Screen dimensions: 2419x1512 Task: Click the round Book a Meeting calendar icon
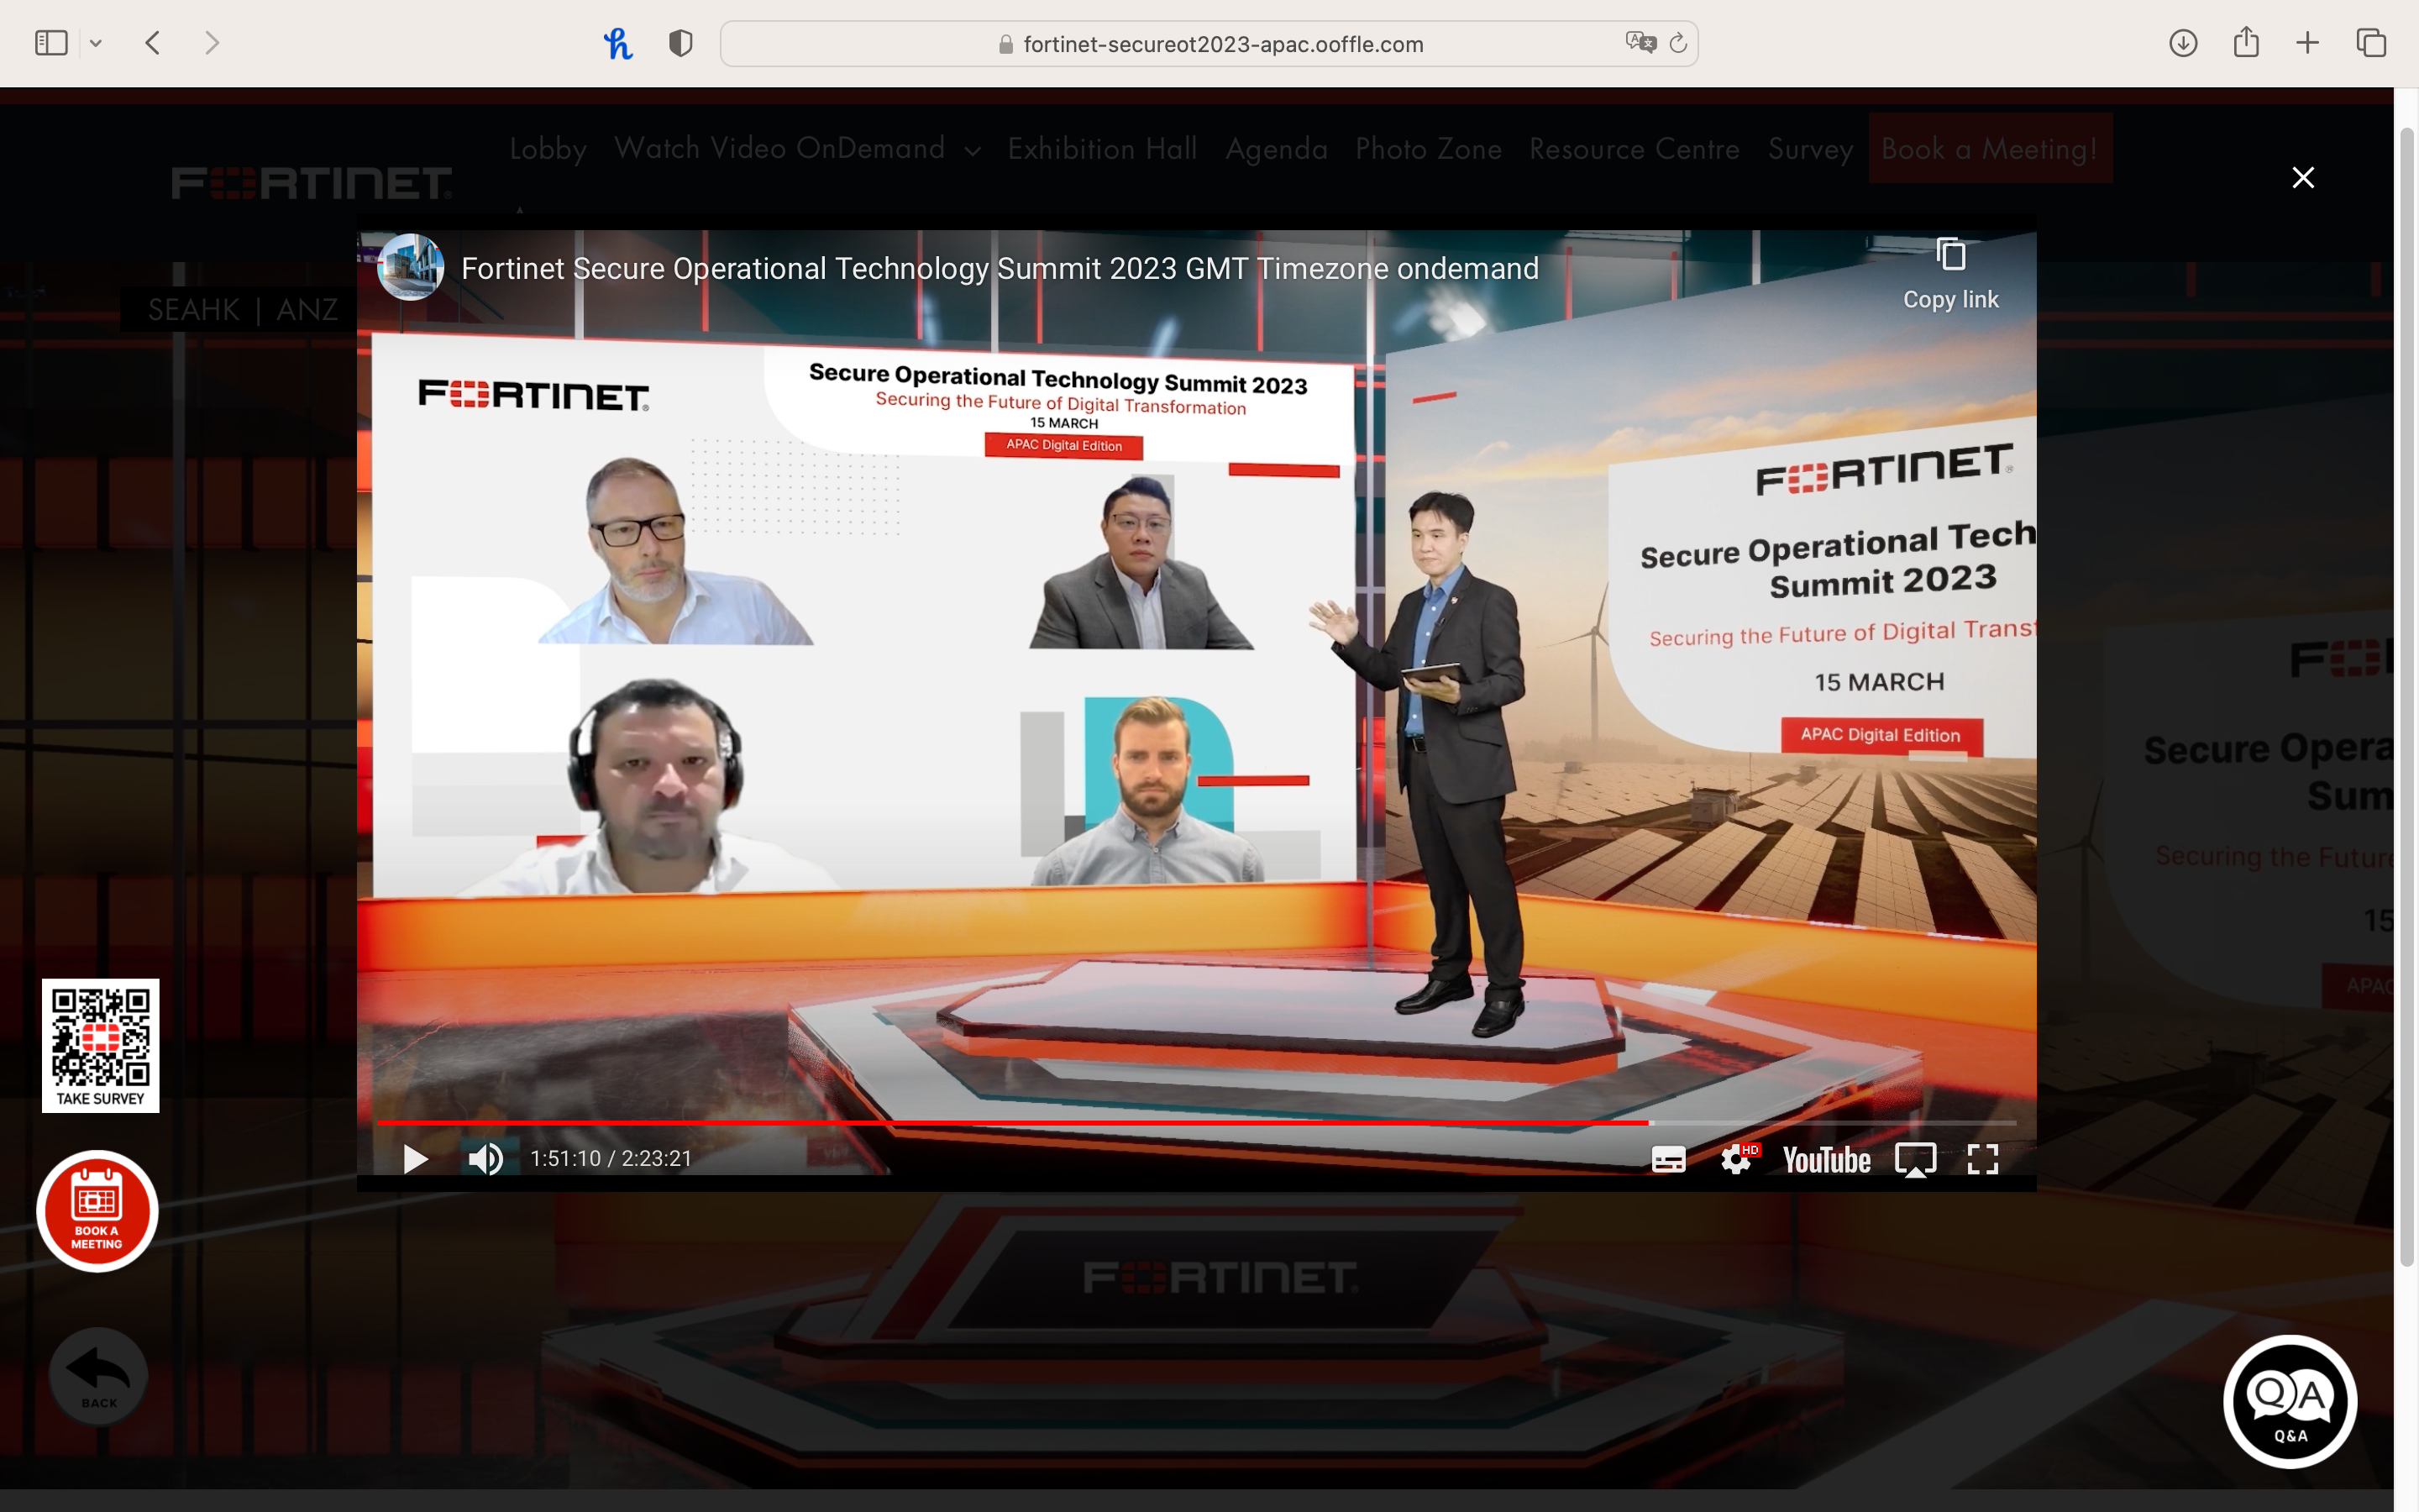(97, 1211)
